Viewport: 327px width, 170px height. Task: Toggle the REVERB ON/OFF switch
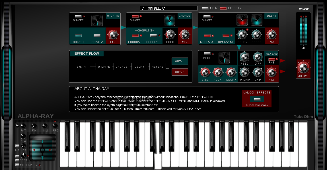(x=207, y=54)
